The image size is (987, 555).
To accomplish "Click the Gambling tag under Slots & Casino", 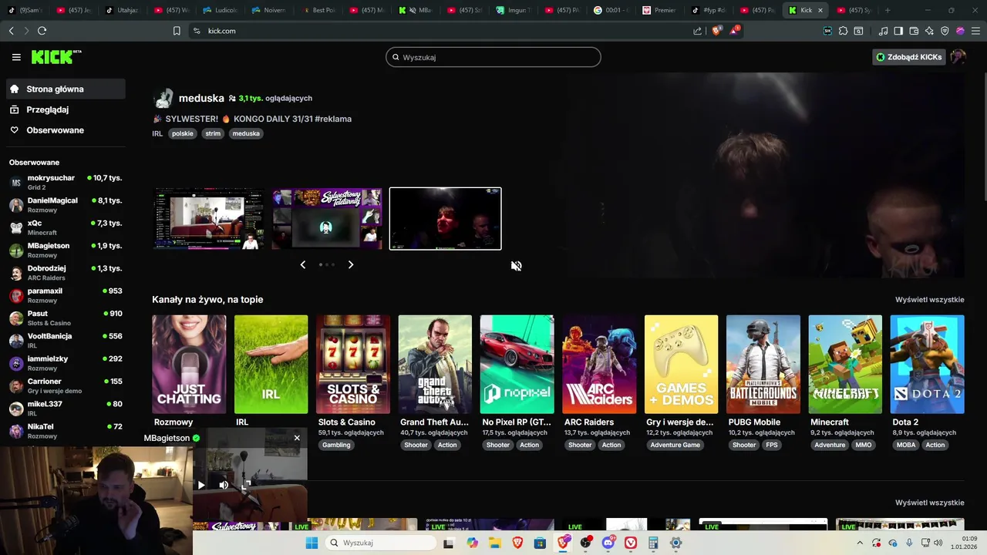I will pos(336,445).
